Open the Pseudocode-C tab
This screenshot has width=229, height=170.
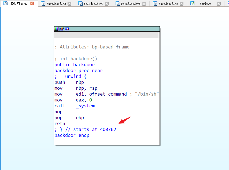pyautogui.click(x=94, y=4)
